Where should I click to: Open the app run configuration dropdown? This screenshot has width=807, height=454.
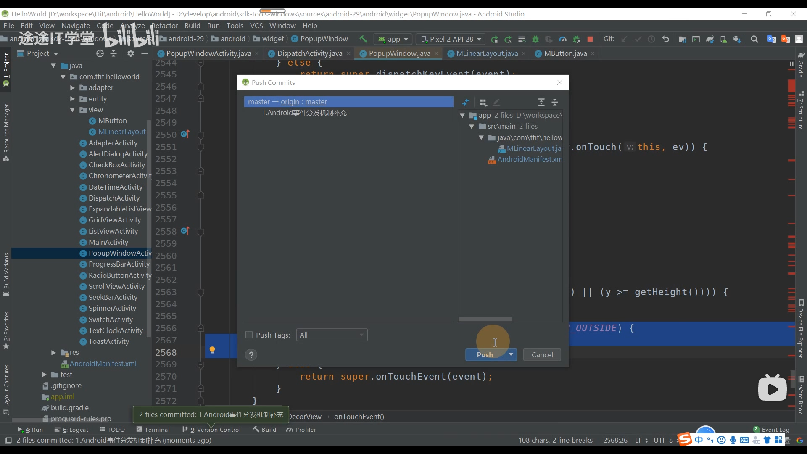[x=393, y=39]
